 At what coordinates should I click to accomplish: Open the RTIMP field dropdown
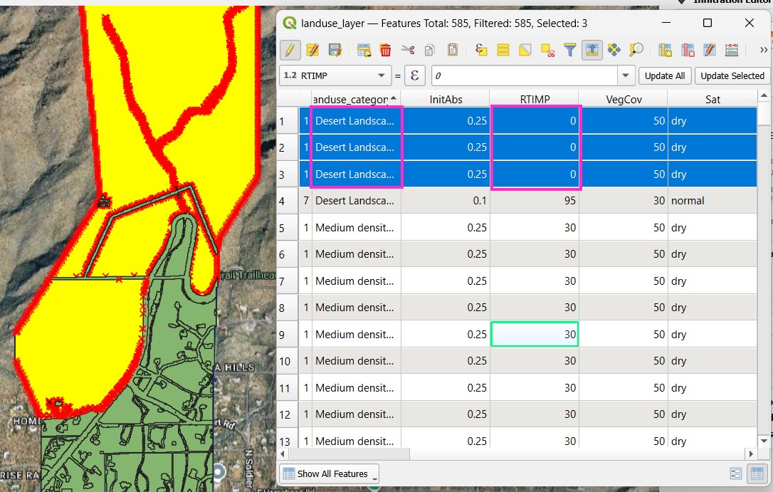[380, 75]
